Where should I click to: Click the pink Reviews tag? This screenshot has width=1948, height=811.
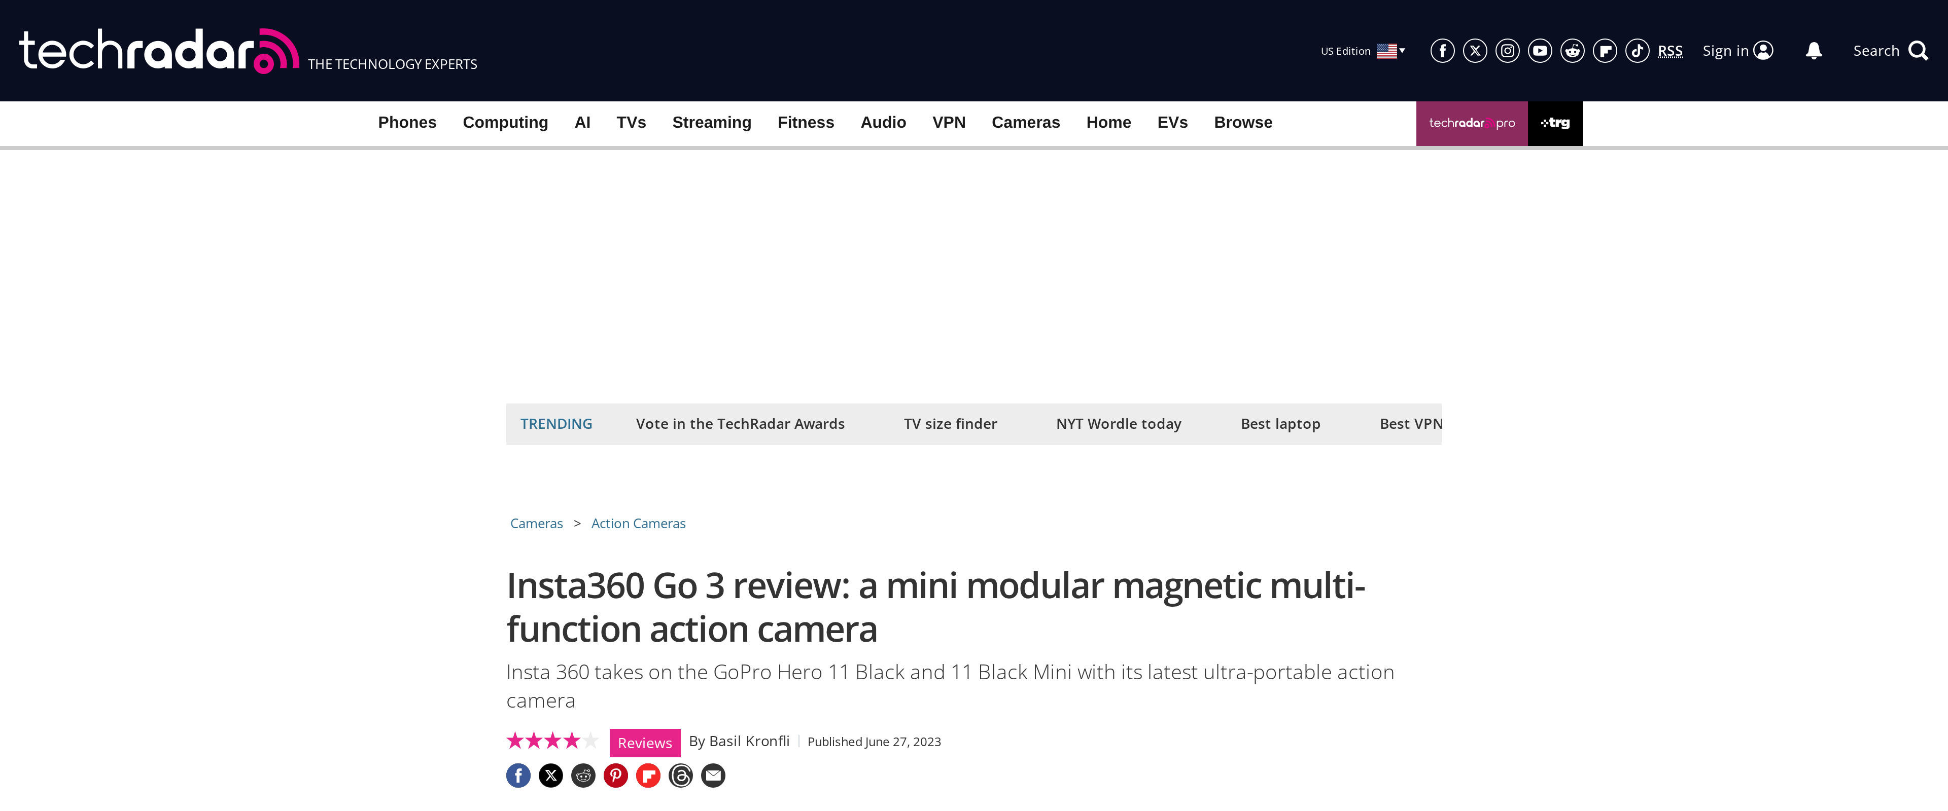[x=644, y=743]
